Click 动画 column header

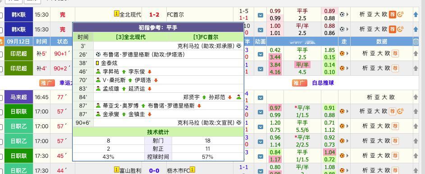(x=260, y=42)
